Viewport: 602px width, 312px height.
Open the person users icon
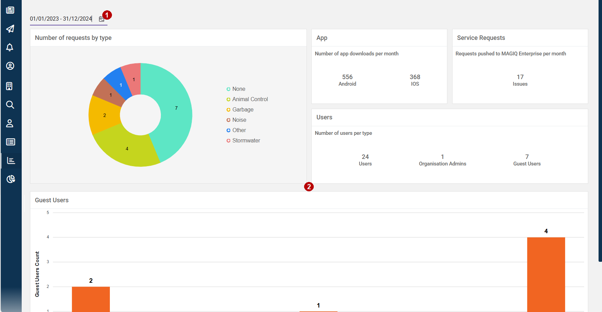[x=10, y=123]
